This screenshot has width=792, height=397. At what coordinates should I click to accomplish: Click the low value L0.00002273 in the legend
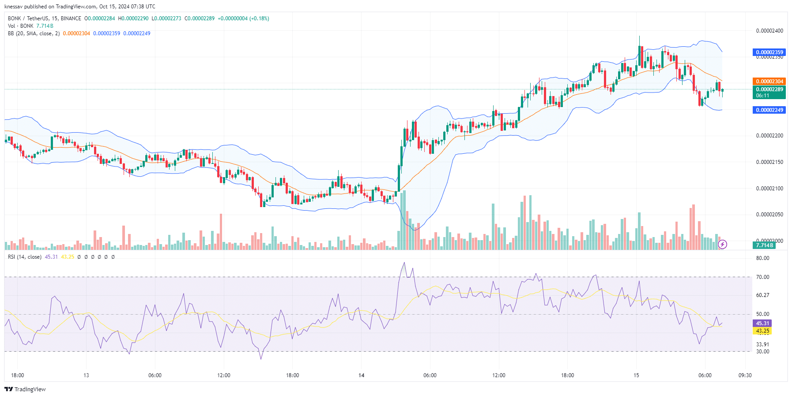tap(166, 19)
